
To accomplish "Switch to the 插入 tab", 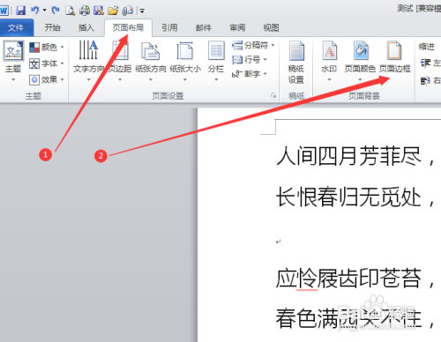I will [86, 28].
